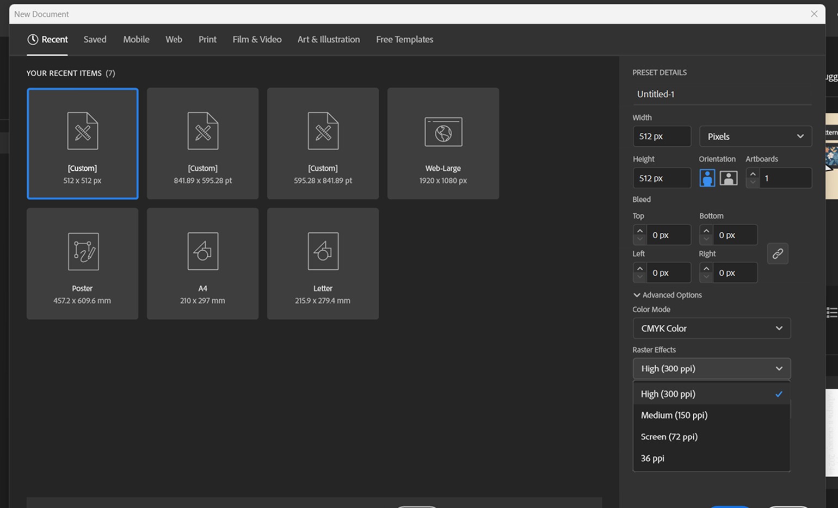
Task: Click the Artboards number field
Action: point(785,178)
